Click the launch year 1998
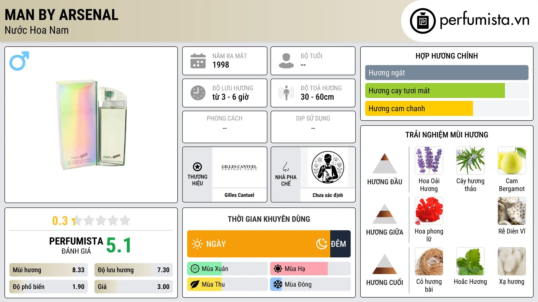 [221, 65]
